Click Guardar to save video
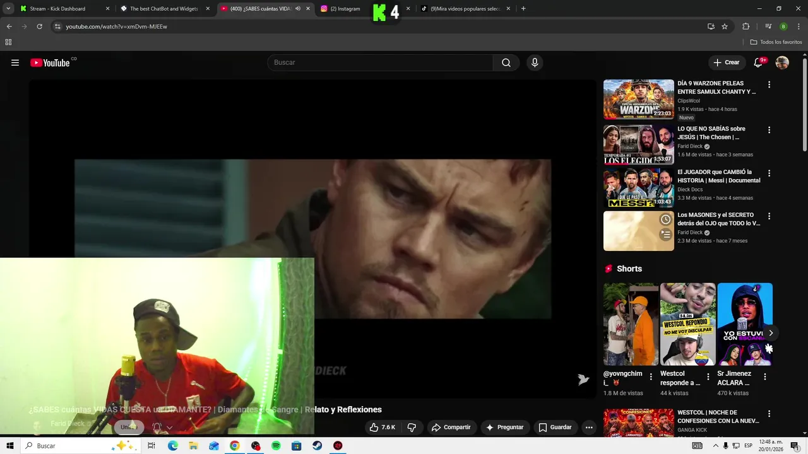This screenshot has height=454, width=808. coord(555,428)
